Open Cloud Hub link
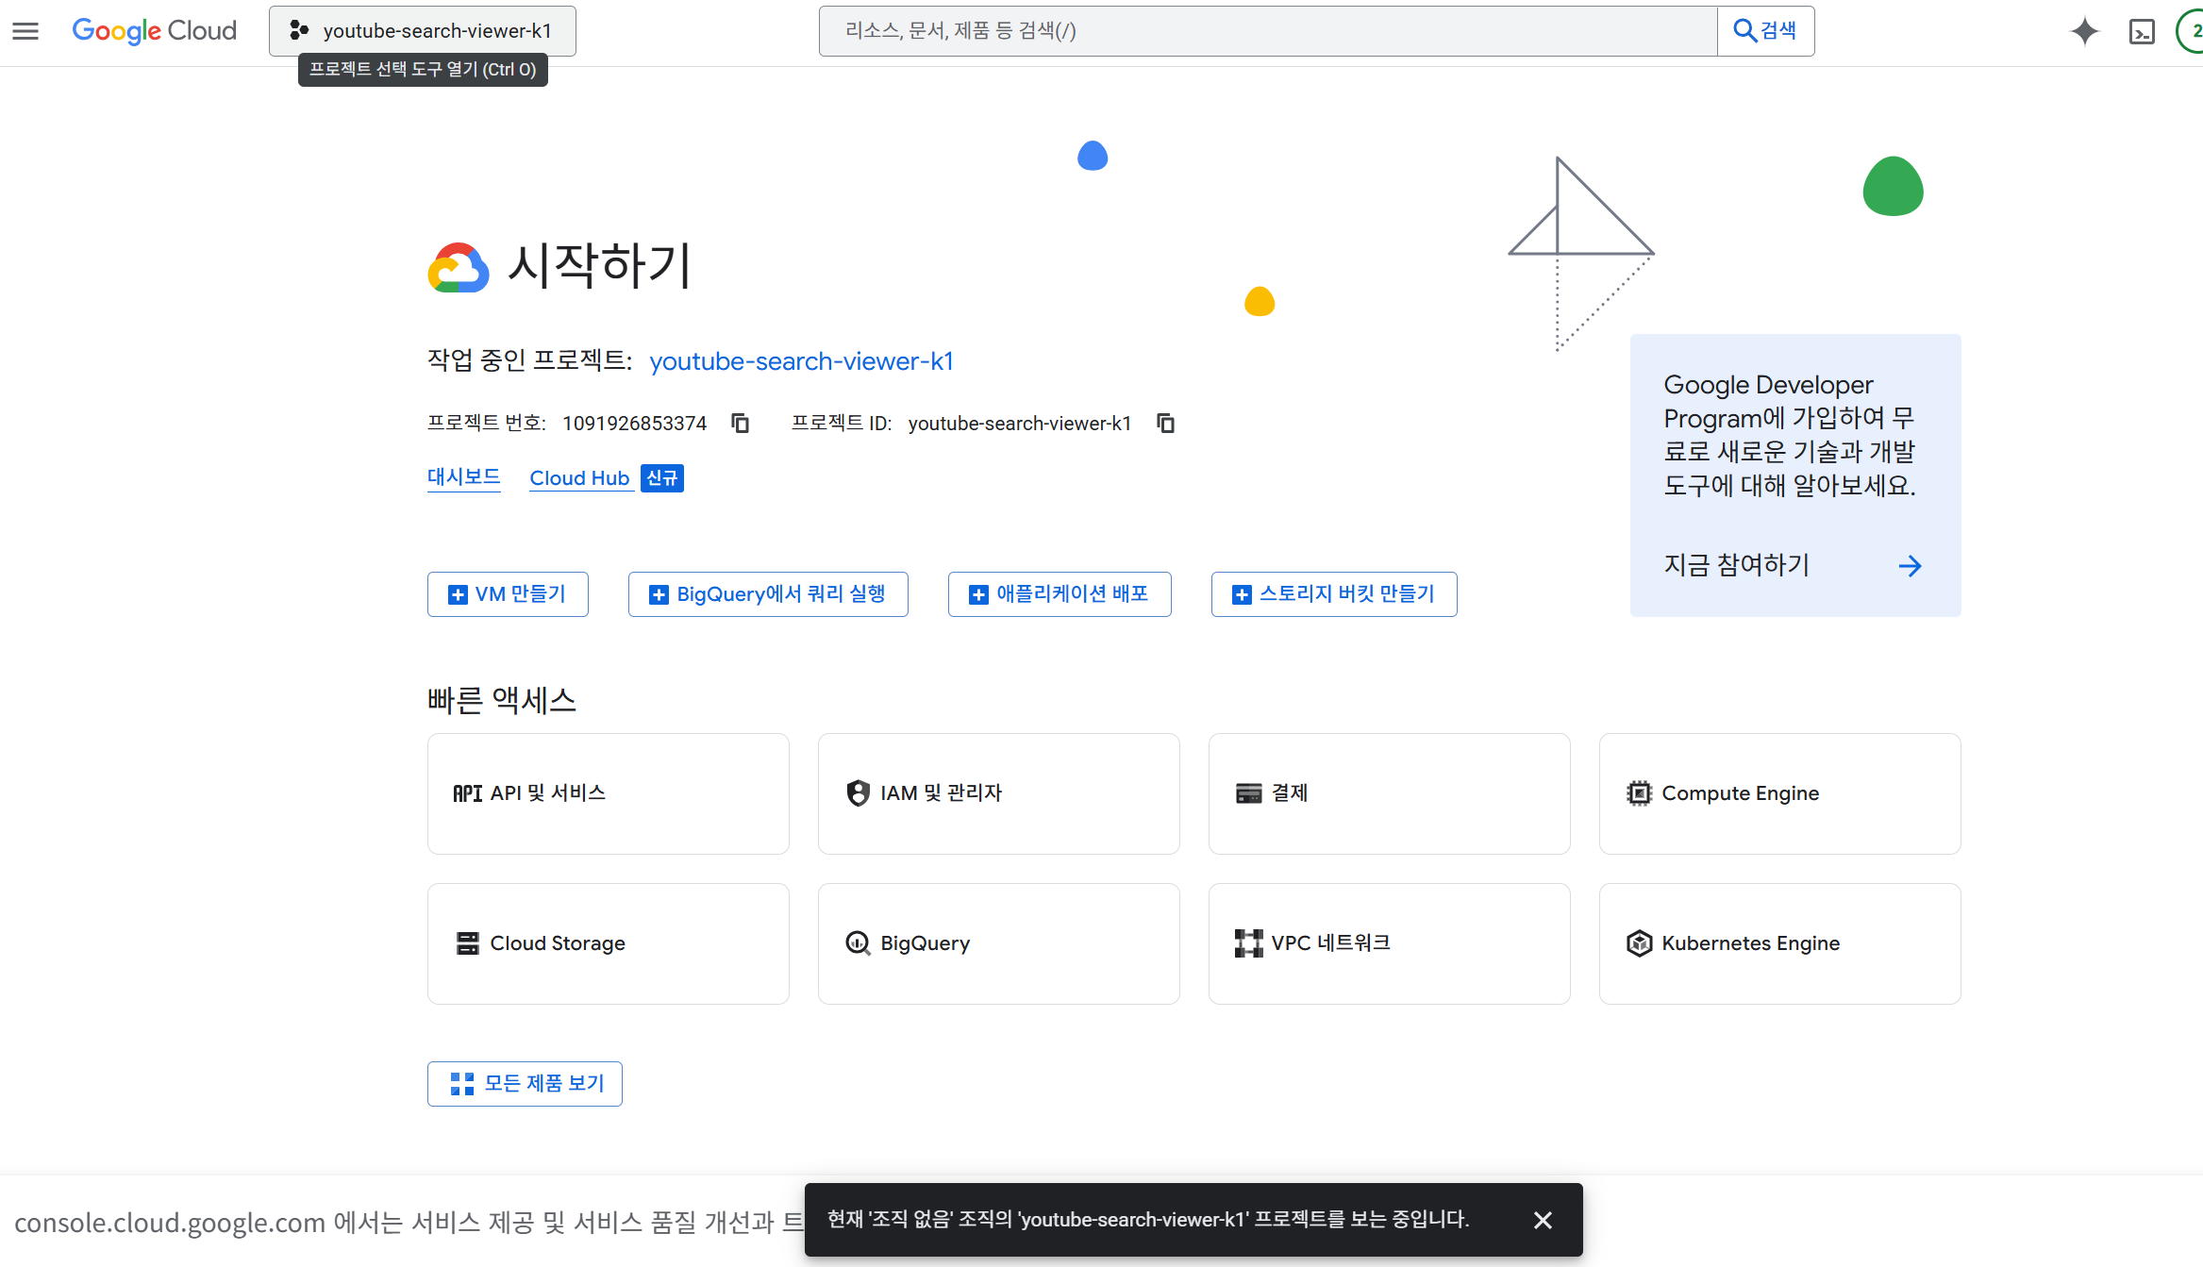 coord(579,478)
